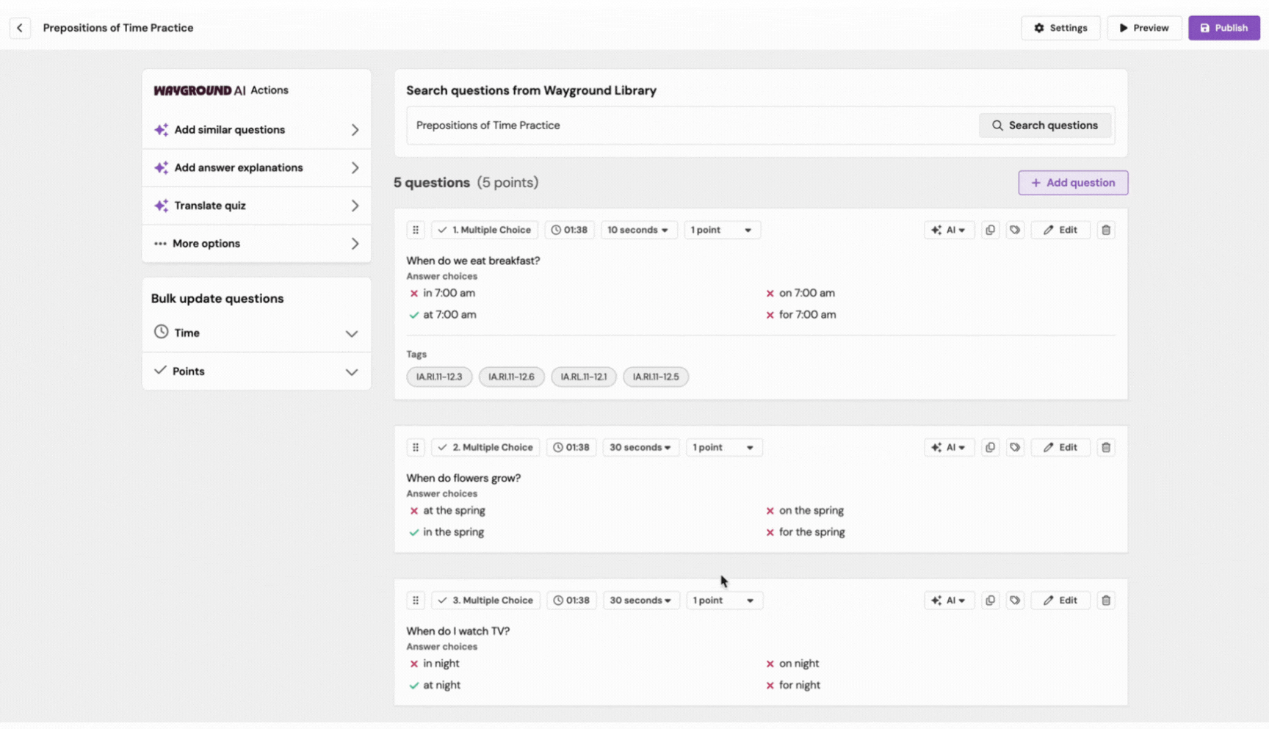
Task: Open question 1's 1 point dropdown
Action: pos(721,230)
